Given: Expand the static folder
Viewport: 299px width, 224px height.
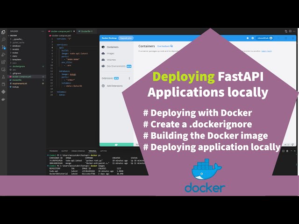Looking at the screenshot, I should [14, 56].
